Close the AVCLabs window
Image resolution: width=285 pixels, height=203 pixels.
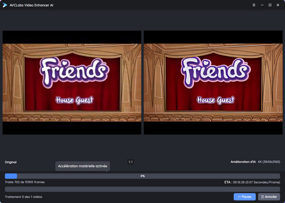[x=278, y=5]
